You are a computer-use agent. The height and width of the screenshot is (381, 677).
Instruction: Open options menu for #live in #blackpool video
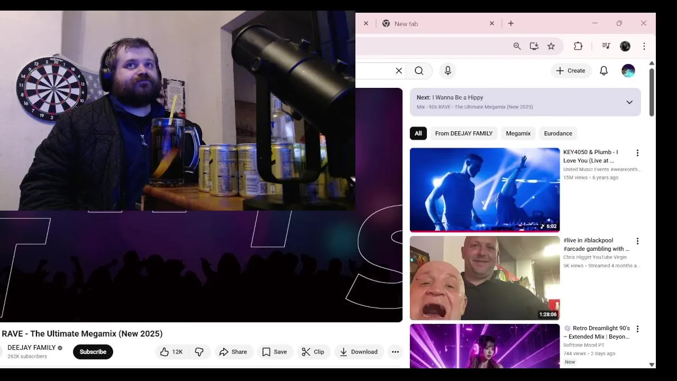click(637, 241)
